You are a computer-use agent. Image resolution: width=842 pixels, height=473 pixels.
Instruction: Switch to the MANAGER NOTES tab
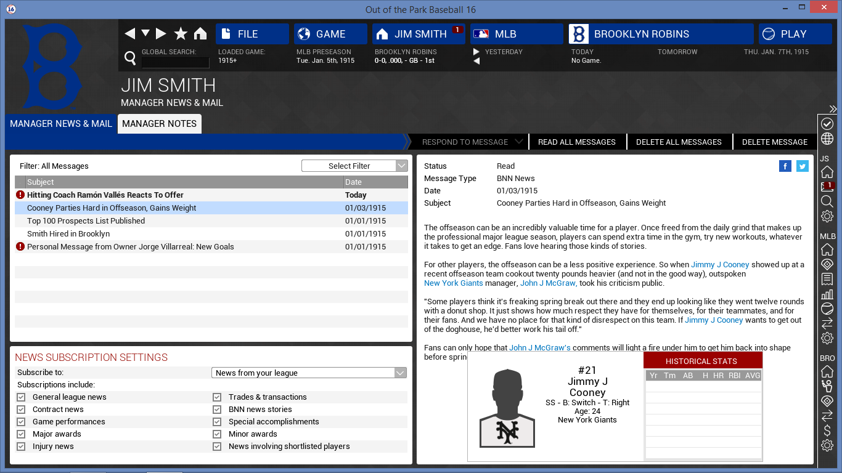(159, 124)
